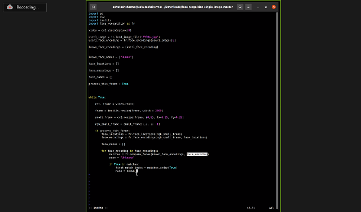Image resolution: width=361 pixels, height=212 pixels.
Task: Click 'matches = fr.compare_faces' text
Action: pyautogui.click(x=130, y=154)
